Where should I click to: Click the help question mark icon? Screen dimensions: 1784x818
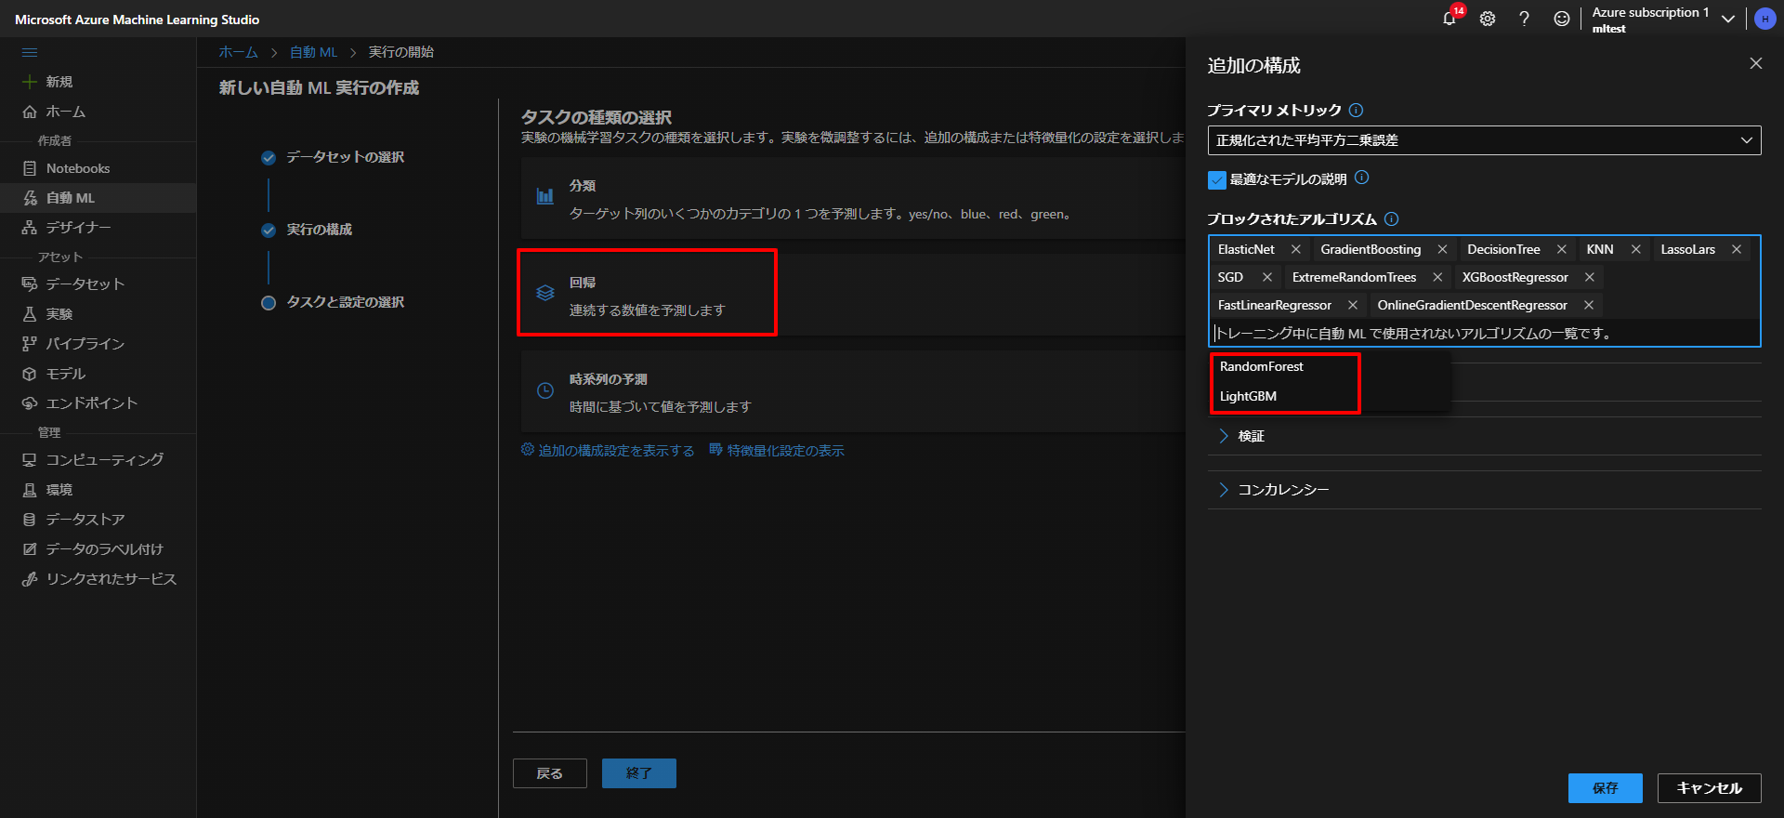click(x=1524, y=19)
